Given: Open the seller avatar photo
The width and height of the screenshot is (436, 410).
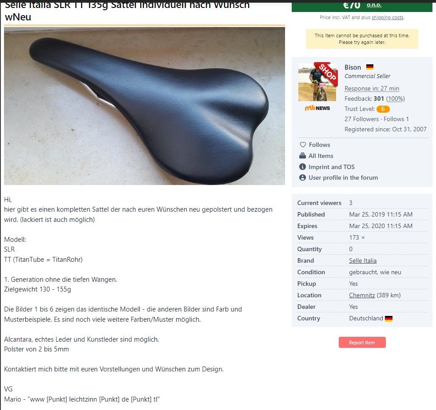Looking at the screenshot, I should [317, 82].
